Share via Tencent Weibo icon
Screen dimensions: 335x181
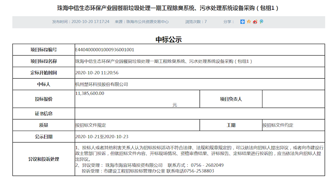point(261,22)
